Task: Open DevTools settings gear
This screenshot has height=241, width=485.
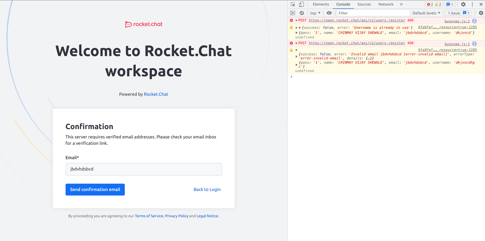Action: [463, 4]
